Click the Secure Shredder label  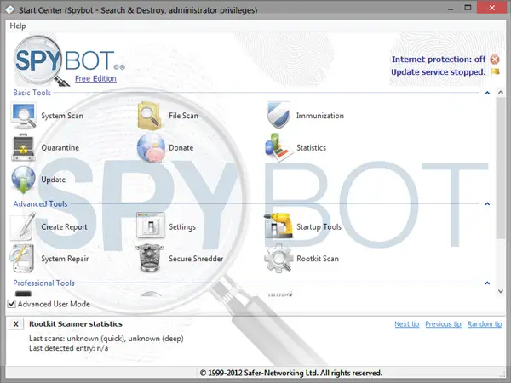196,259
